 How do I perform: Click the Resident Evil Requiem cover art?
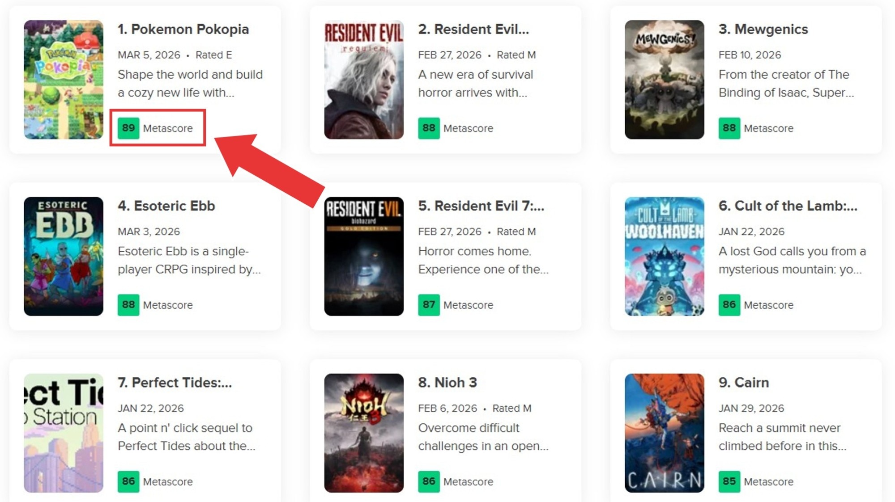click(x=364, y=80)
